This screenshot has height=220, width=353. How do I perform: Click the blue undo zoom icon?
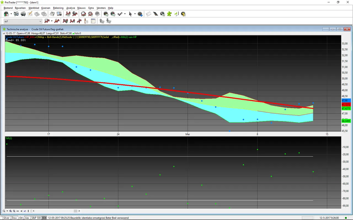point(25,211)
